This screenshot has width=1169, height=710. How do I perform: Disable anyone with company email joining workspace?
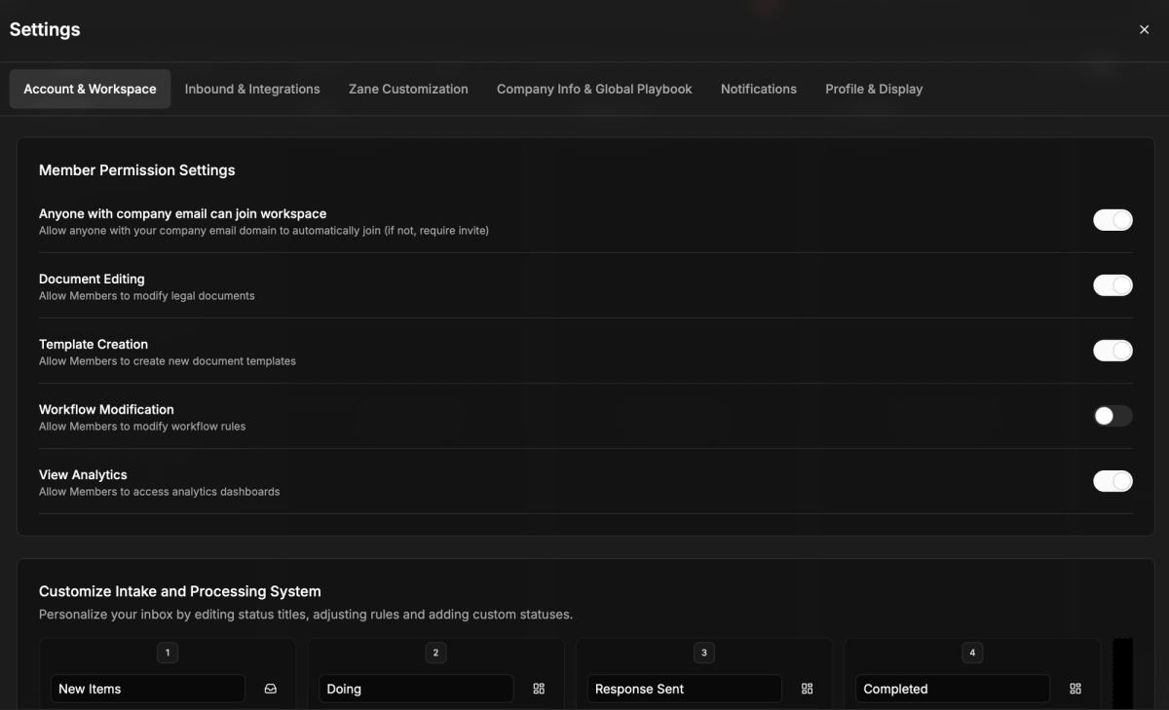(1112, 220)
